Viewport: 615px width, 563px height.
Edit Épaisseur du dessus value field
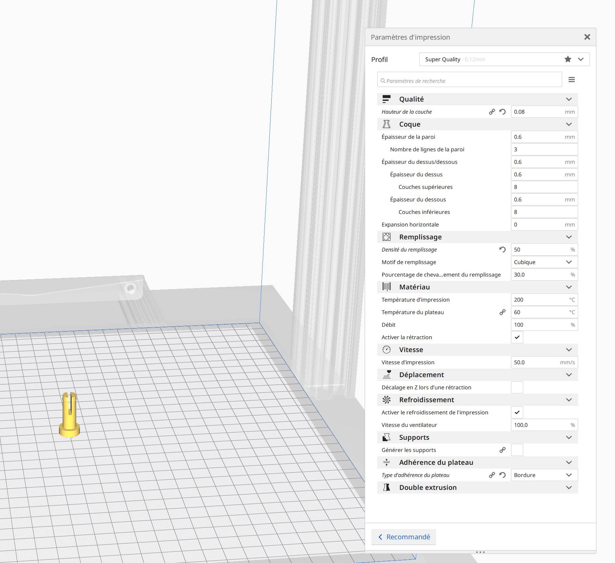pyautogui.click(x=544, y=174)
